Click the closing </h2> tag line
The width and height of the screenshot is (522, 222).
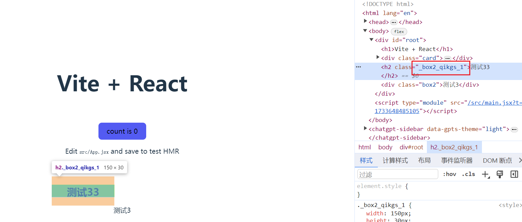pos(389,76)
